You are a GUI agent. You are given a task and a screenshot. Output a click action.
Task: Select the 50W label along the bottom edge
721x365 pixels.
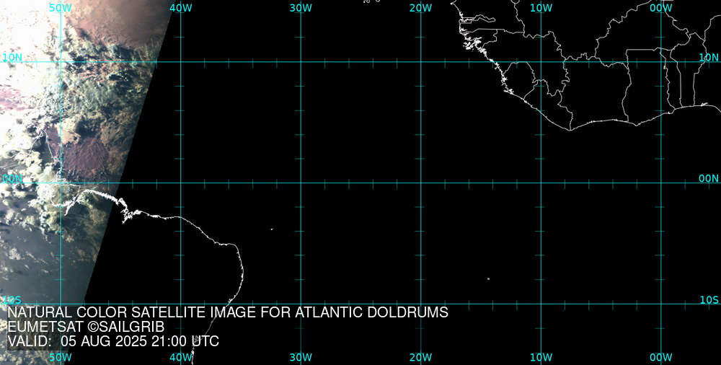(x=61, y=357)
